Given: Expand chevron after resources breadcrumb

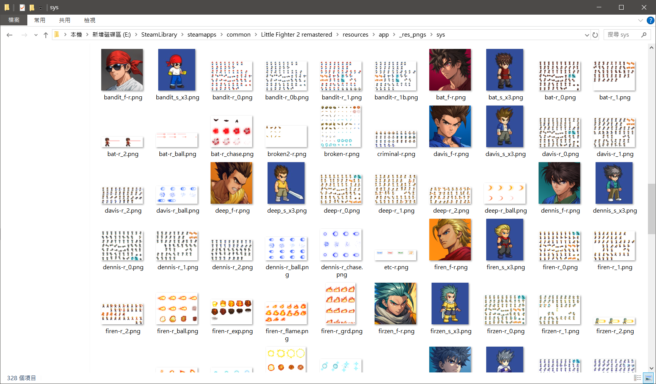Looking at the screenshot, I should pos(373,35).
